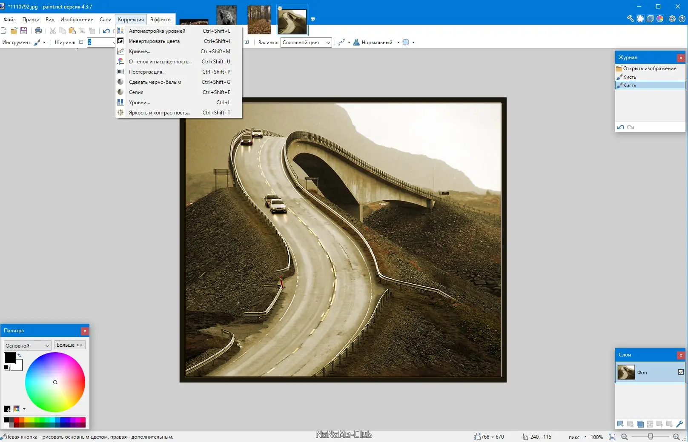The image size is (688, 442).
Task: Duplicate the layer via the Layers panel icon
Action: 640,424
